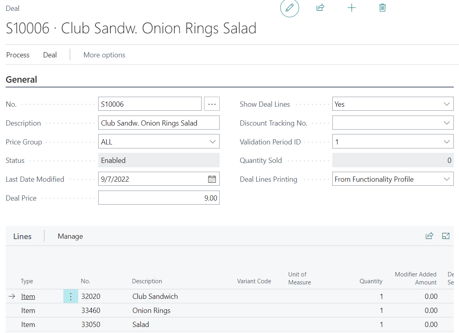Expand Discount Tracking No. dropdown

447,123
